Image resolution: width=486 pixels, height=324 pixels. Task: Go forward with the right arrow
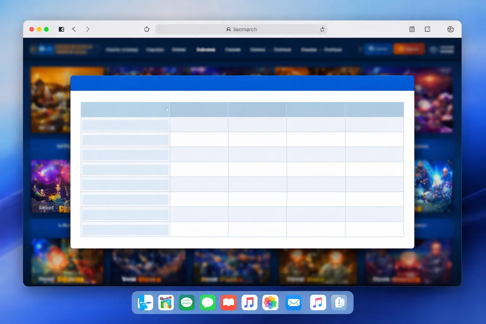[88, 29]
